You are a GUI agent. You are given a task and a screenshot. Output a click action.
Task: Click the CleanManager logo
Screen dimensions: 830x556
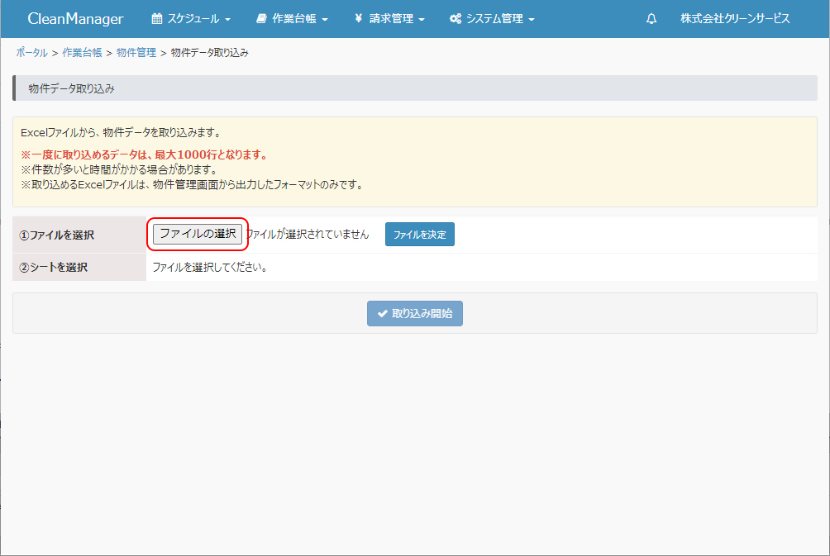75,18
